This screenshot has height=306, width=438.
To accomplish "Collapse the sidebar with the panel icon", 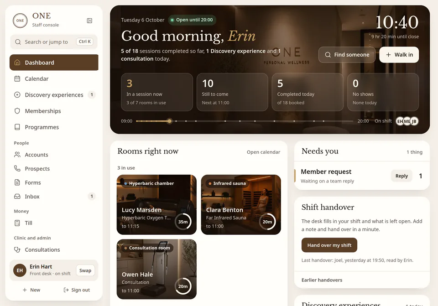I will click(x=89, y=21).
